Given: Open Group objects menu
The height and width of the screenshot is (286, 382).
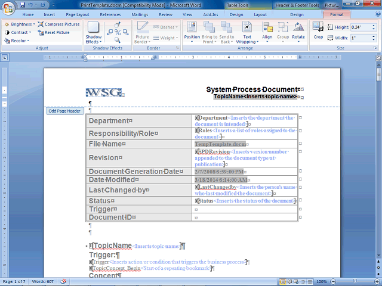Looking at the screenshot, I should (x=283, y=32).
